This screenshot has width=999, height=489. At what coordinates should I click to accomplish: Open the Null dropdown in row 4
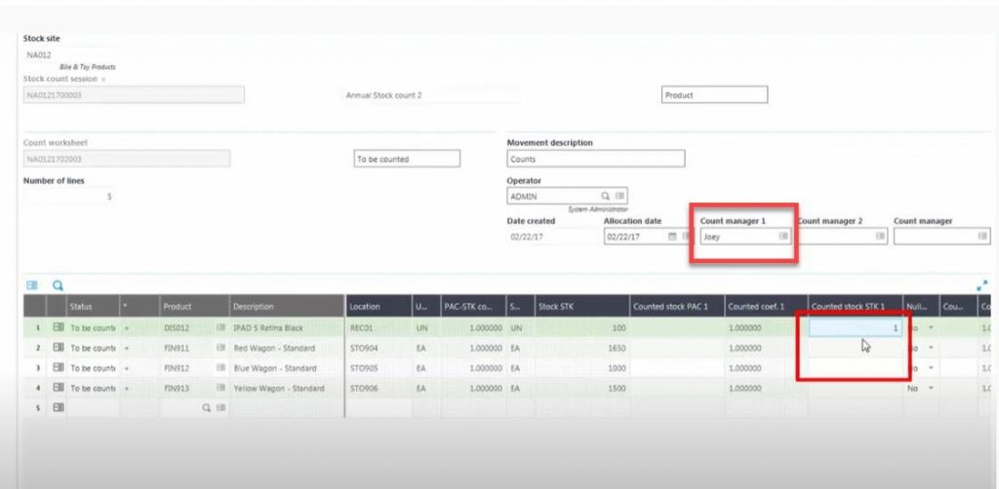(930, 388)
